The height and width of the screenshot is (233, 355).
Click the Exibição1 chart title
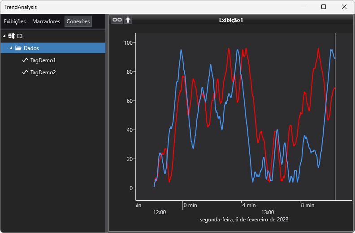point(231,20)
